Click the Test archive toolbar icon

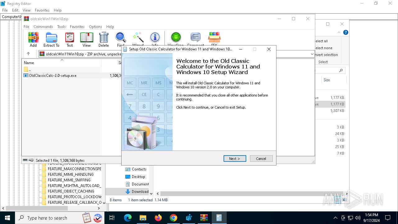pyautogui.click(x=70, y=40)
